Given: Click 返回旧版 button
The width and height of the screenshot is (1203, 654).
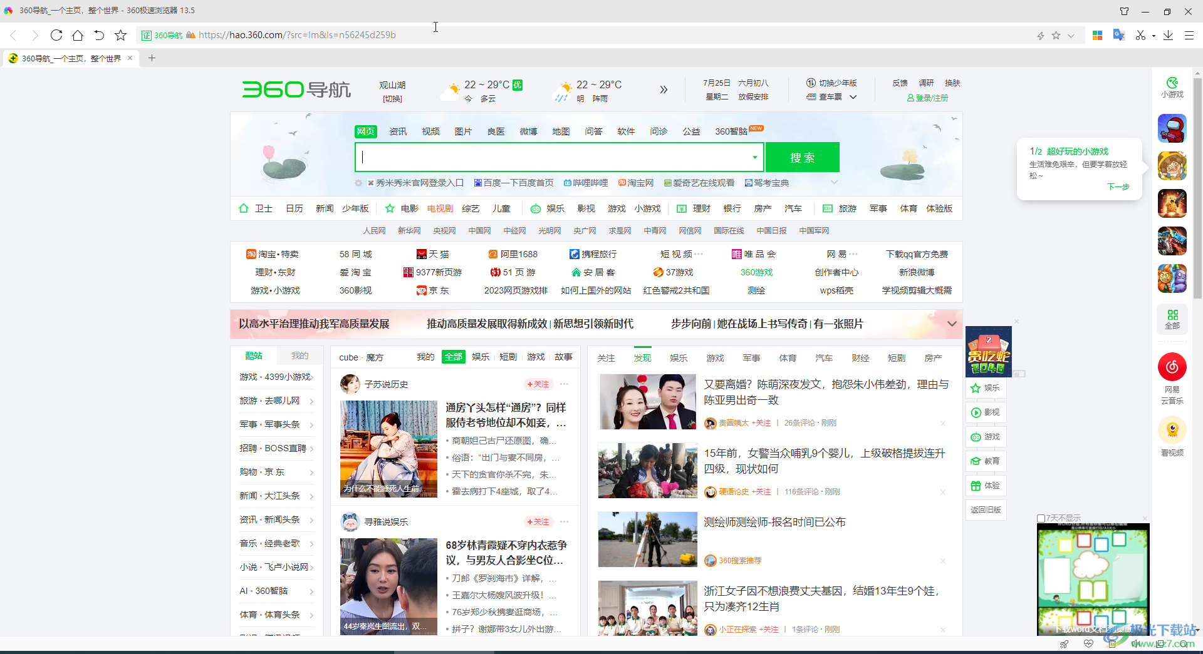Looking at the screenshot, I should [x=986, y=509].
